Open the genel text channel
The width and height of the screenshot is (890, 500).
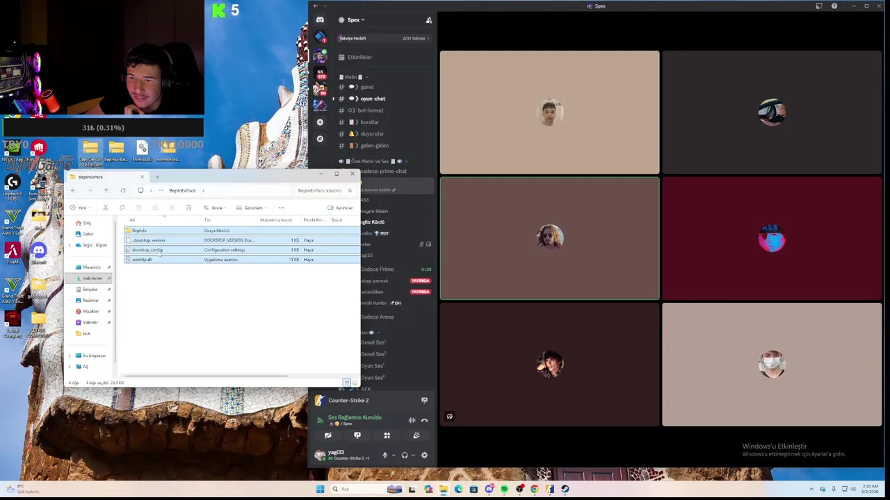pyautogui.click(x=366, y=87)
